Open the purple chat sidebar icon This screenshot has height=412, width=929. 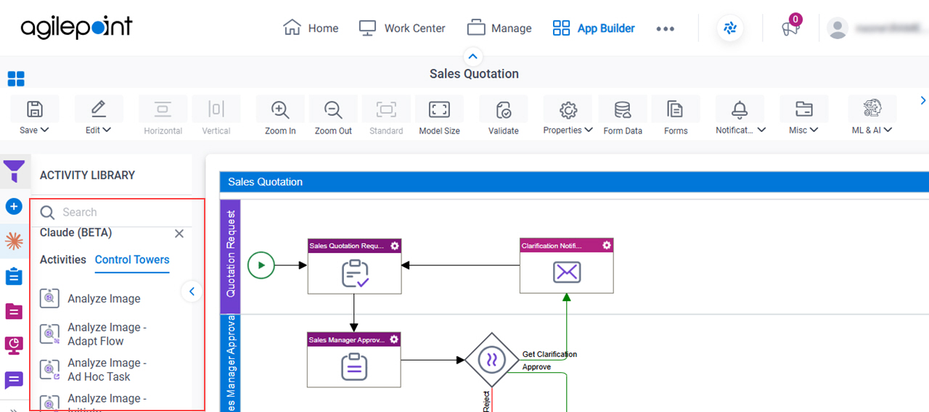14,380
